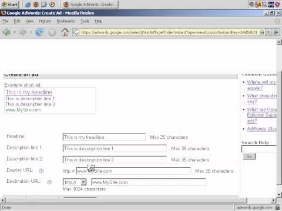Click the Go arrow beside the address bar
Screen dimensions: 282x211
276,32
